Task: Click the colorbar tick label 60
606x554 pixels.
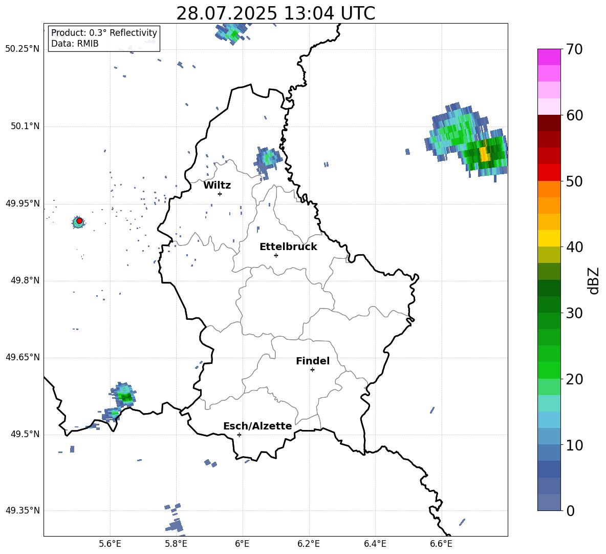Action: pyautogui.click(x=574, y=115)
